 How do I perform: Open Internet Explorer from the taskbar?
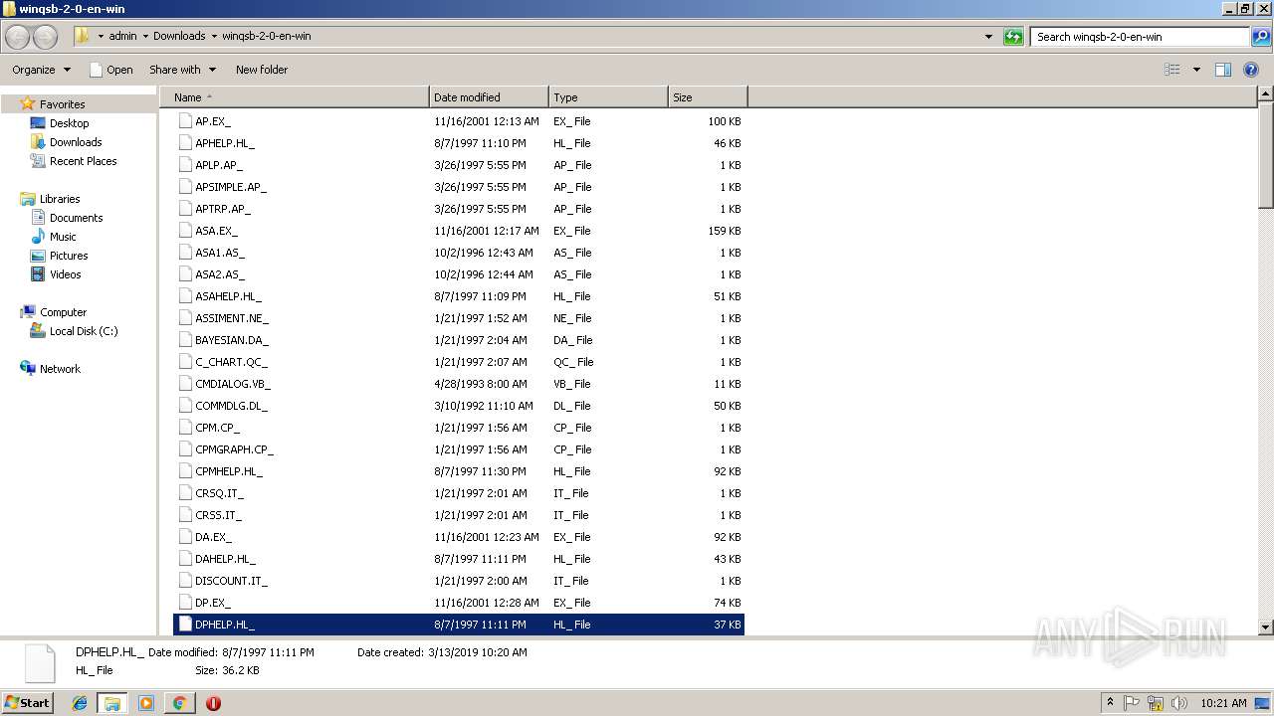(x=80, y=703)
